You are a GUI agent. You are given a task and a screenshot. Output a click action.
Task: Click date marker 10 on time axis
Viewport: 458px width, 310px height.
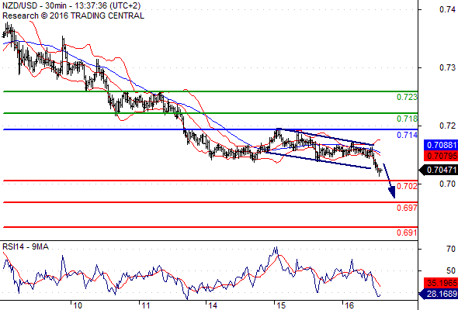point(78,305)
